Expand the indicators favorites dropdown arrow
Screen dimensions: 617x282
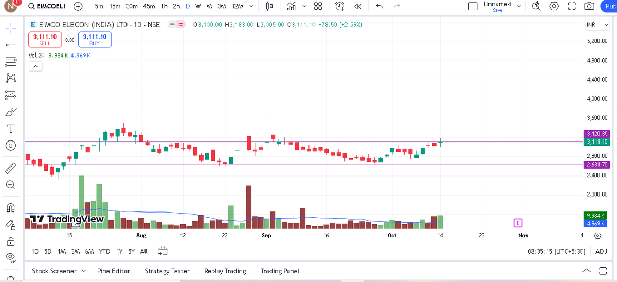304,7
